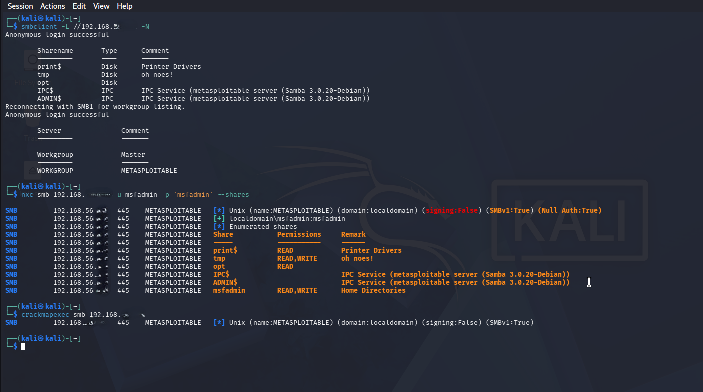Select the orange msfadmin share name
The height and width of the screenshot is (392, 703).
point(229,291)
